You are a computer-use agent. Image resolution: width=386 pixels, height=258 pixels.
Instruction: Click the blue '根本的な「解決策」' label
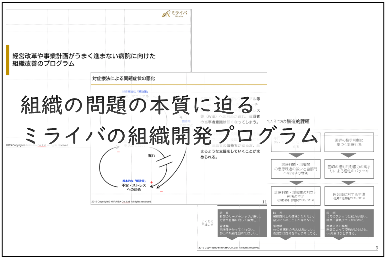click(134, 181)
